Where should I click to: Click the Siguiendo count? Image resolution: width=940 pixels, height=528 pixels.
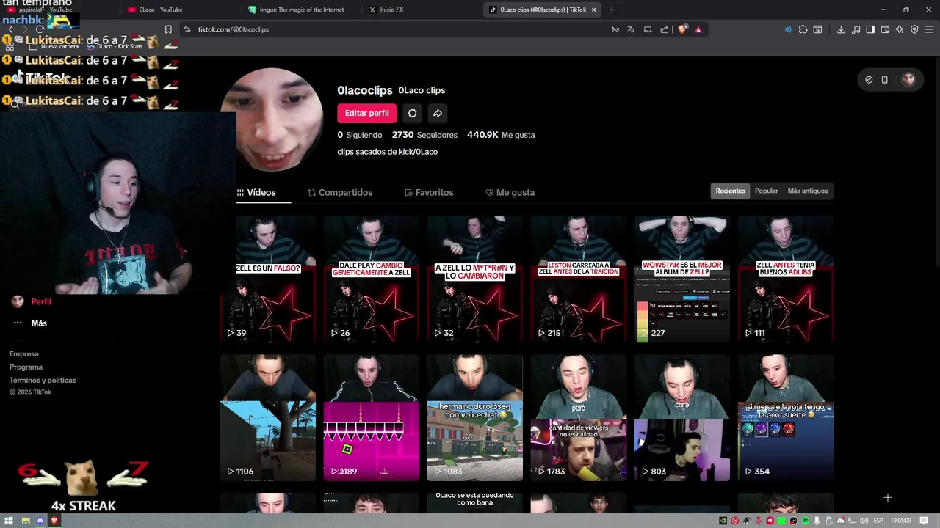(x=360, y=135)
